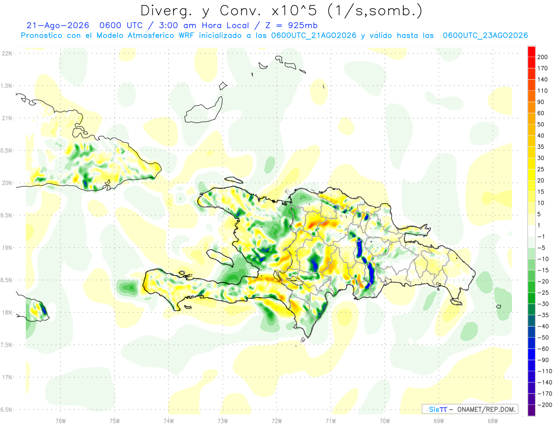Click the '71W' longitude label

(330, 421)
